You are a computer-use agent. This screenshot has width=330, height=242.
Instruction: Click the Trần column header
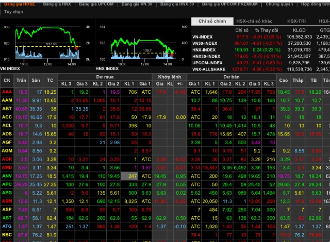click(x=21, y=80)
